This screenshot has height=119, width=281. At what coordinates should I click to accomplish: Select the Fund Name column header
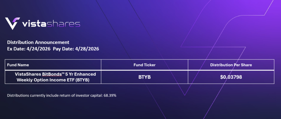tap(18, 65)
